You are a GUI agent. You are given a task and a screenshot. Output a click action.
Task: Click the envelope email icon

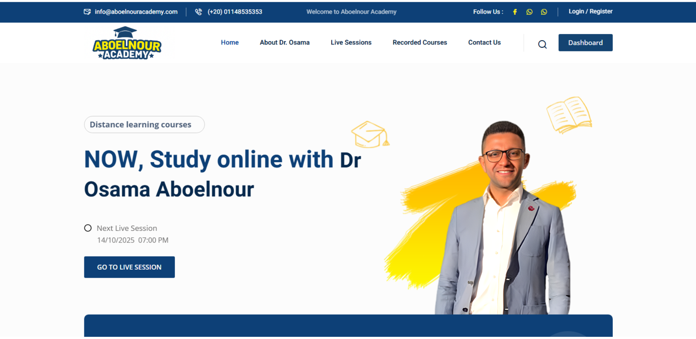87,12
